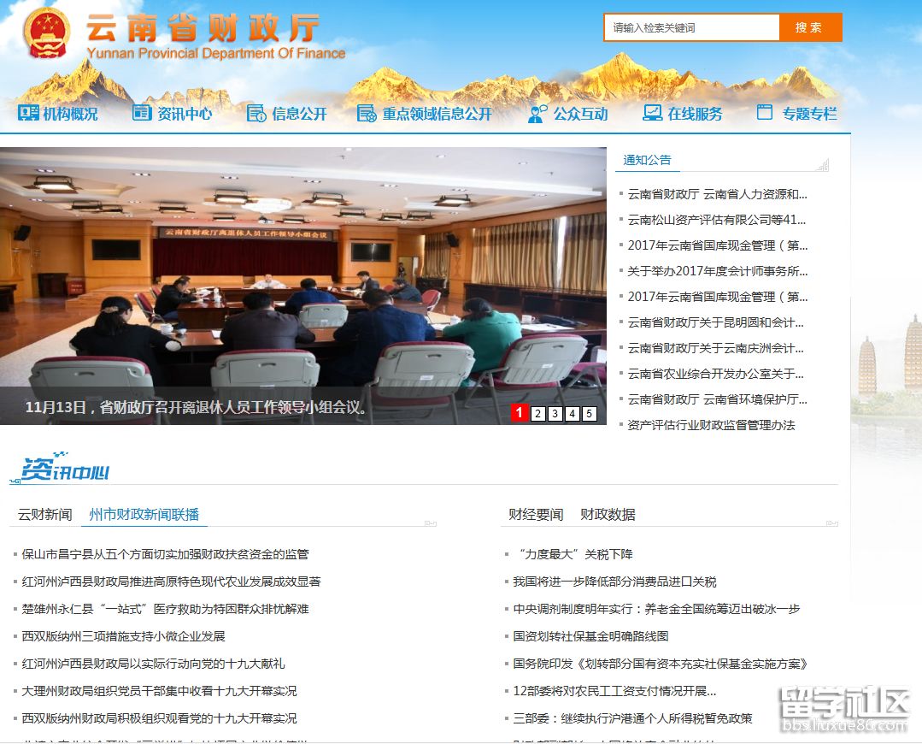Click the 在线服务 envelope icon in navigation
Screen dimensions: 922x744
click(x=650, y=111)
